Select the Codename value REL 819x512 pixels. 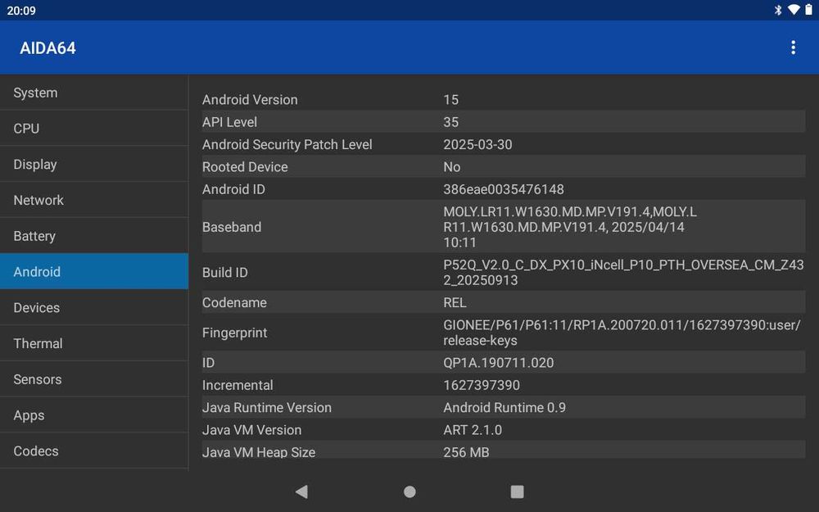(x=455, y=303)
